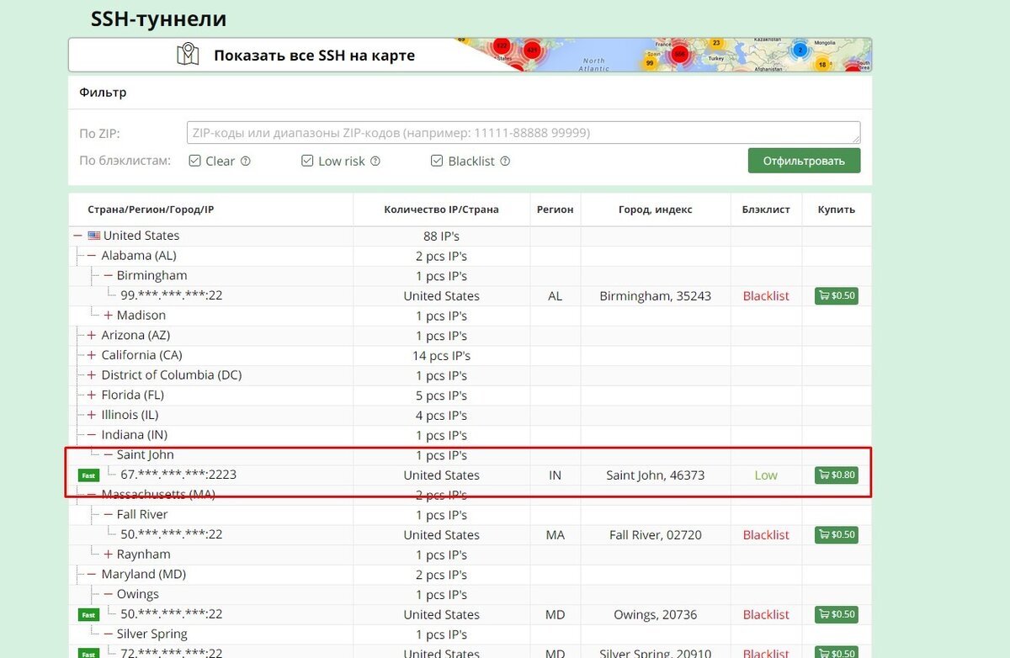
Task: Expand the California (CA) node
Action: pos(92,355)
